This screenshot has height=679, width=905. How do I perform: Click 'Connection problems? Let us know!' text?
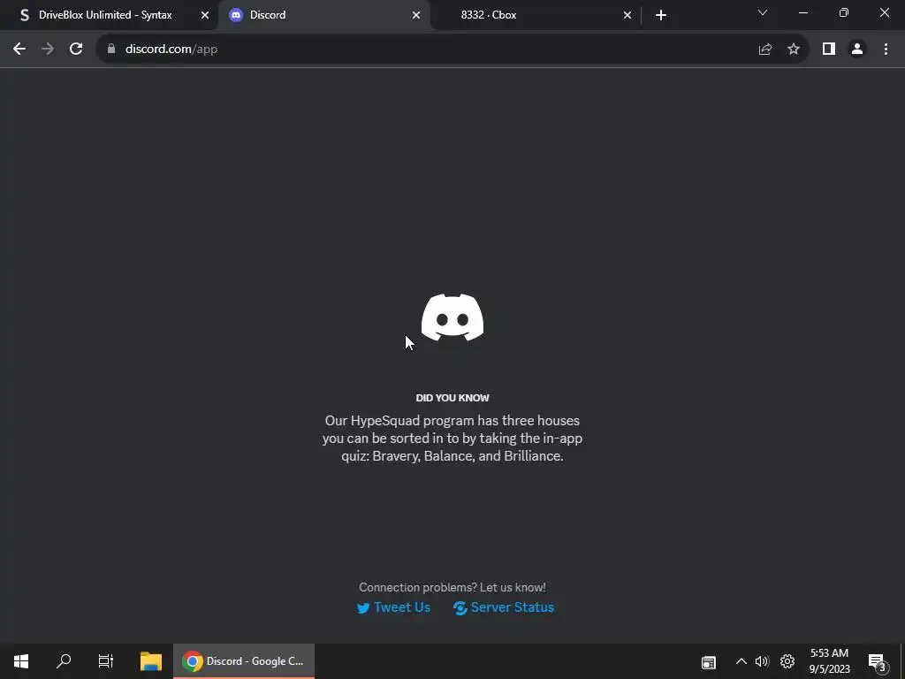tap(452, 587)
